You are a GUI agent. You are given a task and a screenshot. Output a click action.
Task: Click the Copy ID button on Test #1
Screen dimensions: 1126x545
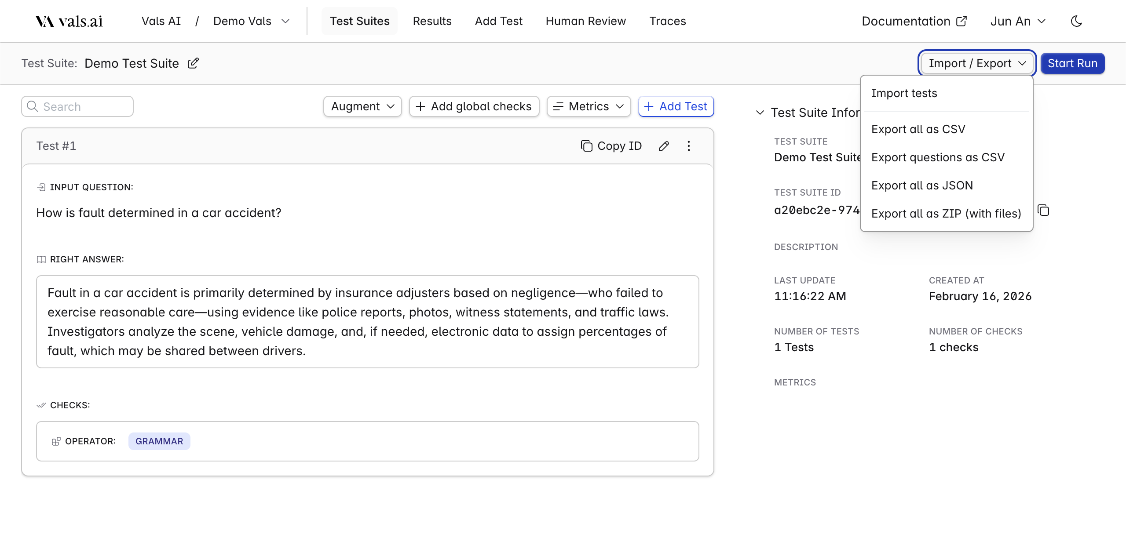coord(611,146)
